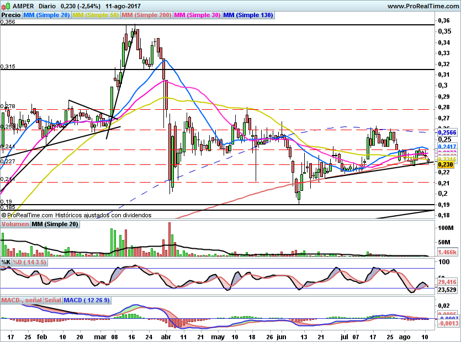
Task: Click the 29,416 stochastic value tag
Action: tap(446, 282)
